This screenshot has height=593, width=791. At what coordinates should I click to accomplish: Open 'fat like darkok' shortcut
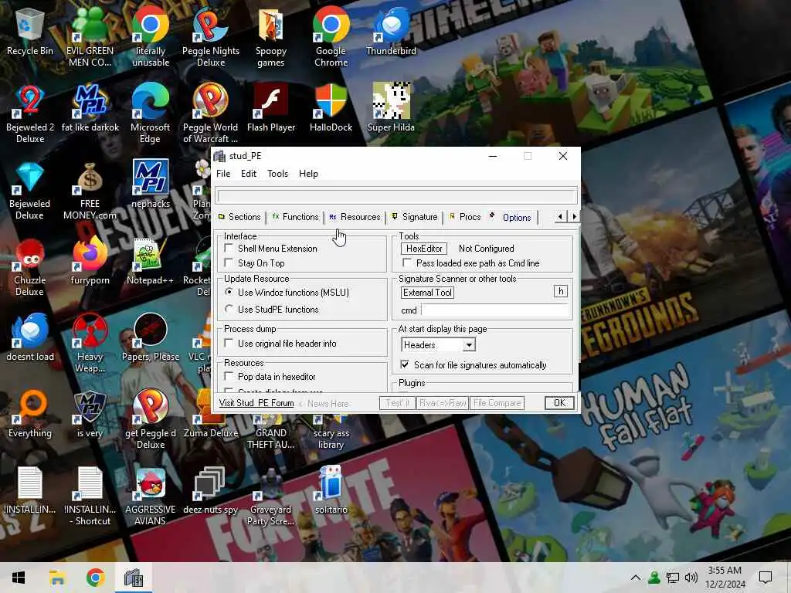coord(90,108)
